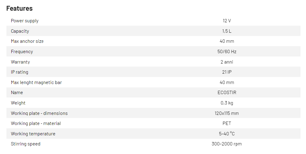Select the 21 IP value
The width and height of the screenshot is (306, 154).
click(227, 72)
